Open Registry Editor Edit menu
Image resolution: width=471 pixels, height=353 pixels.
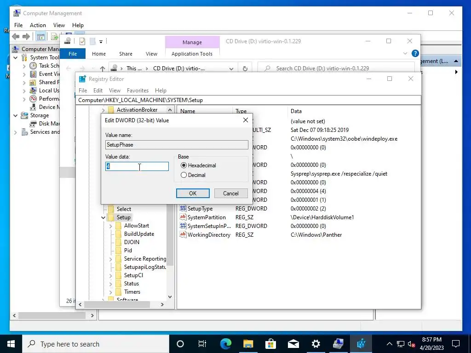pos(98,91)
